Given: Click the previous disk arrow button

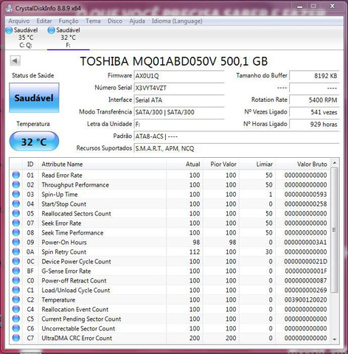Looking at the screenshot, I should point(15,60).
